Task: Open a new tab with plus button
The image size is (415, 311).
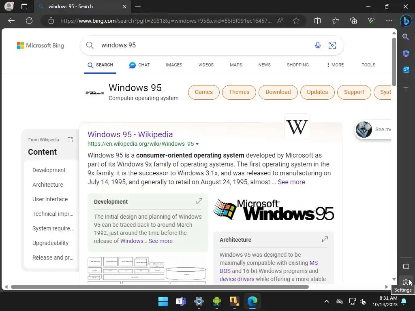Action: 138,6
